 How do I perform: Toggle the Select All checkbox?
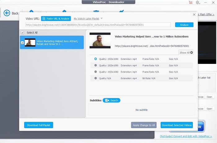pos(22,33)
